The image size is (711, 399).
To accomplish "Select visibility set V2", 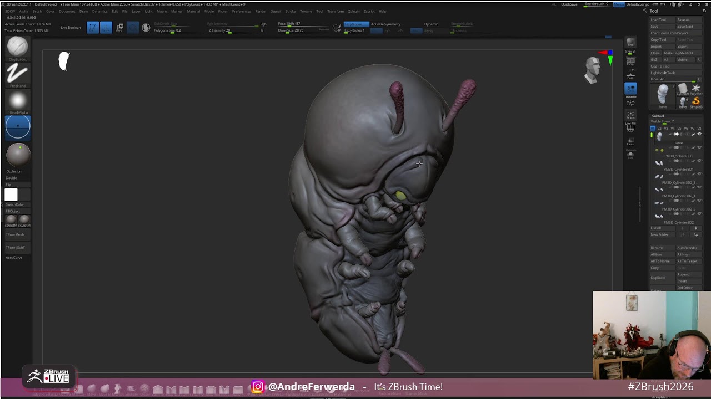I will [659, 129].
